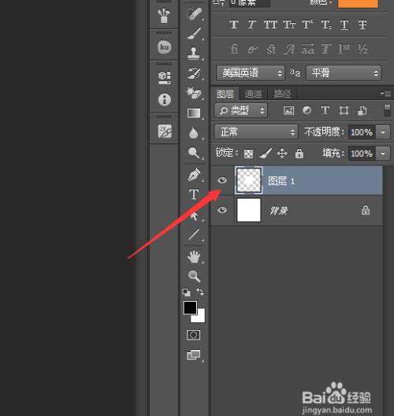The height and width of the screenshot is (416, 394).
Task: Select the Gradient tool
Action: pos(194,113)
